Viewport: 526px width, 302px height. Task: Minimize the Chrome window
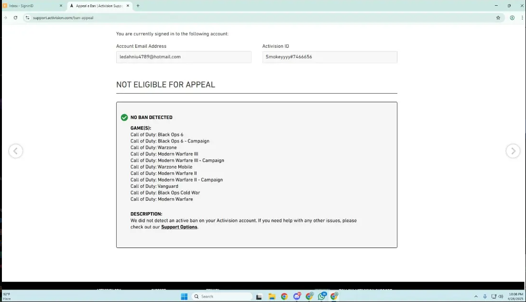point(496,6)
